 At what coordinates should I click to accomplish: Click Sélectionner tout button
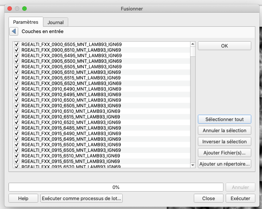[x=224, y=120]
